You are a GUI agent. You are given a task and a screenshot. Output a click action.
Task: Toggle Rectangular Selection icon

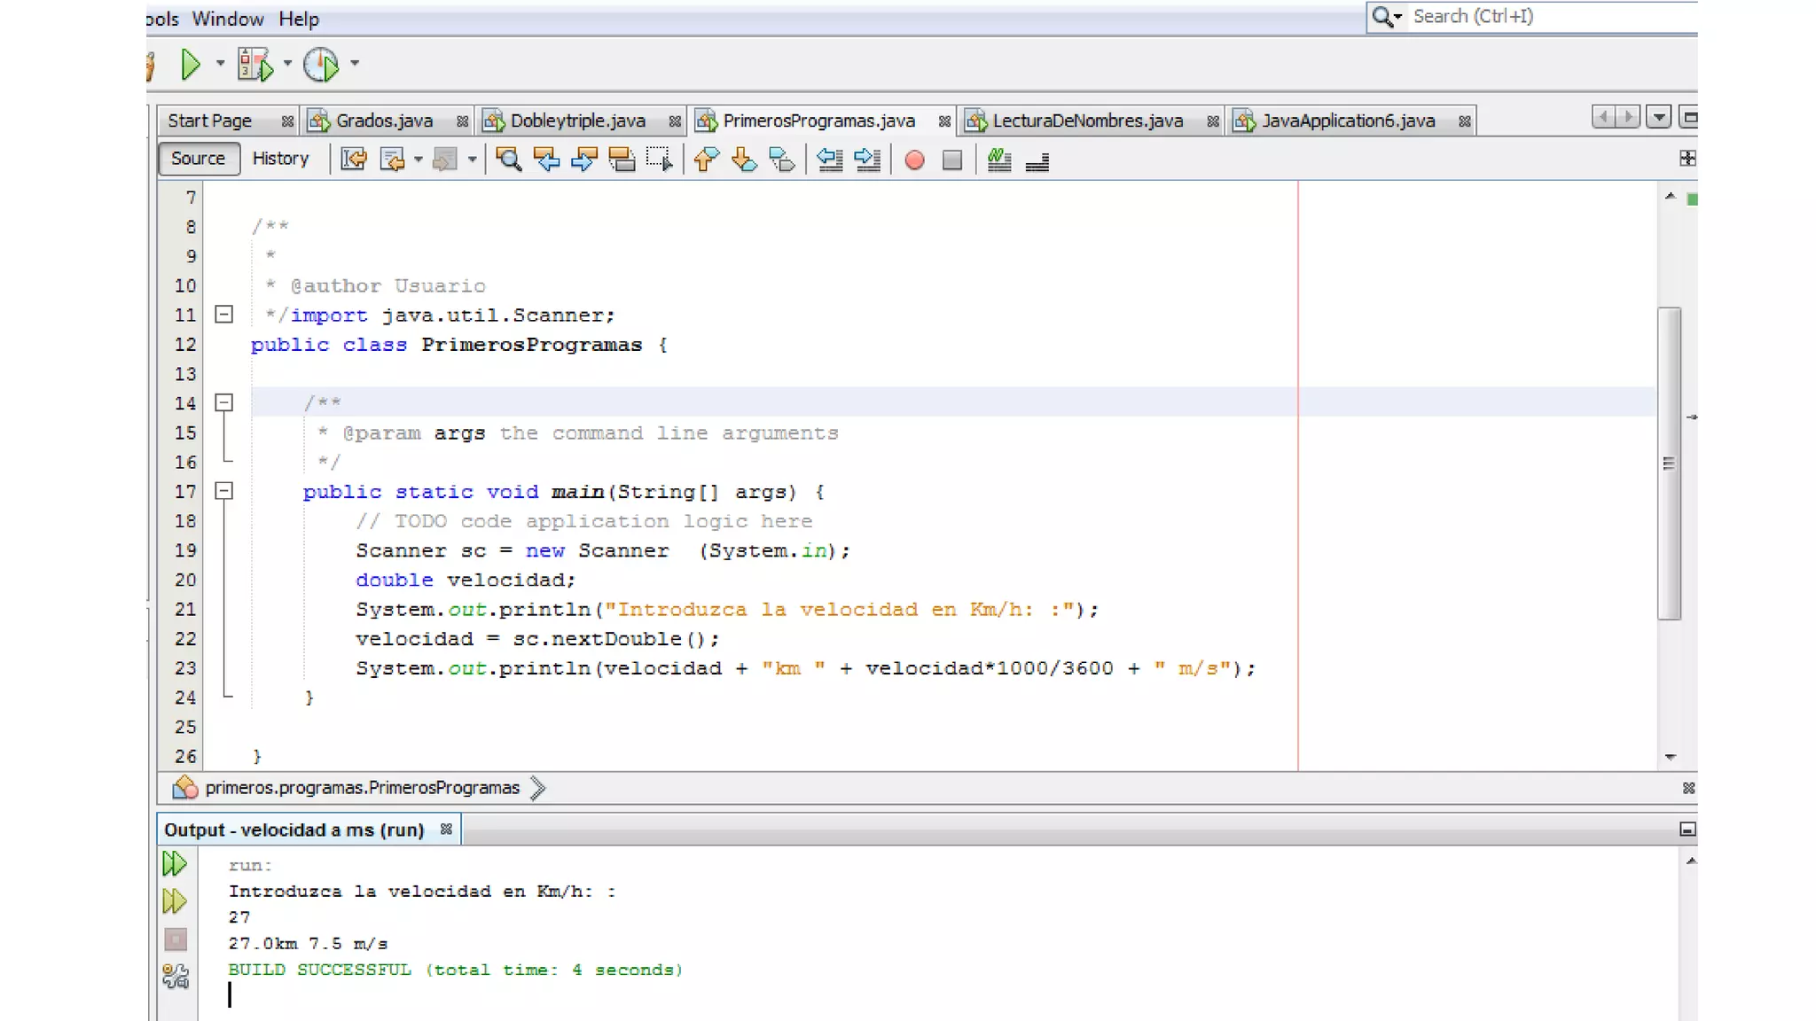pos(660,160)
